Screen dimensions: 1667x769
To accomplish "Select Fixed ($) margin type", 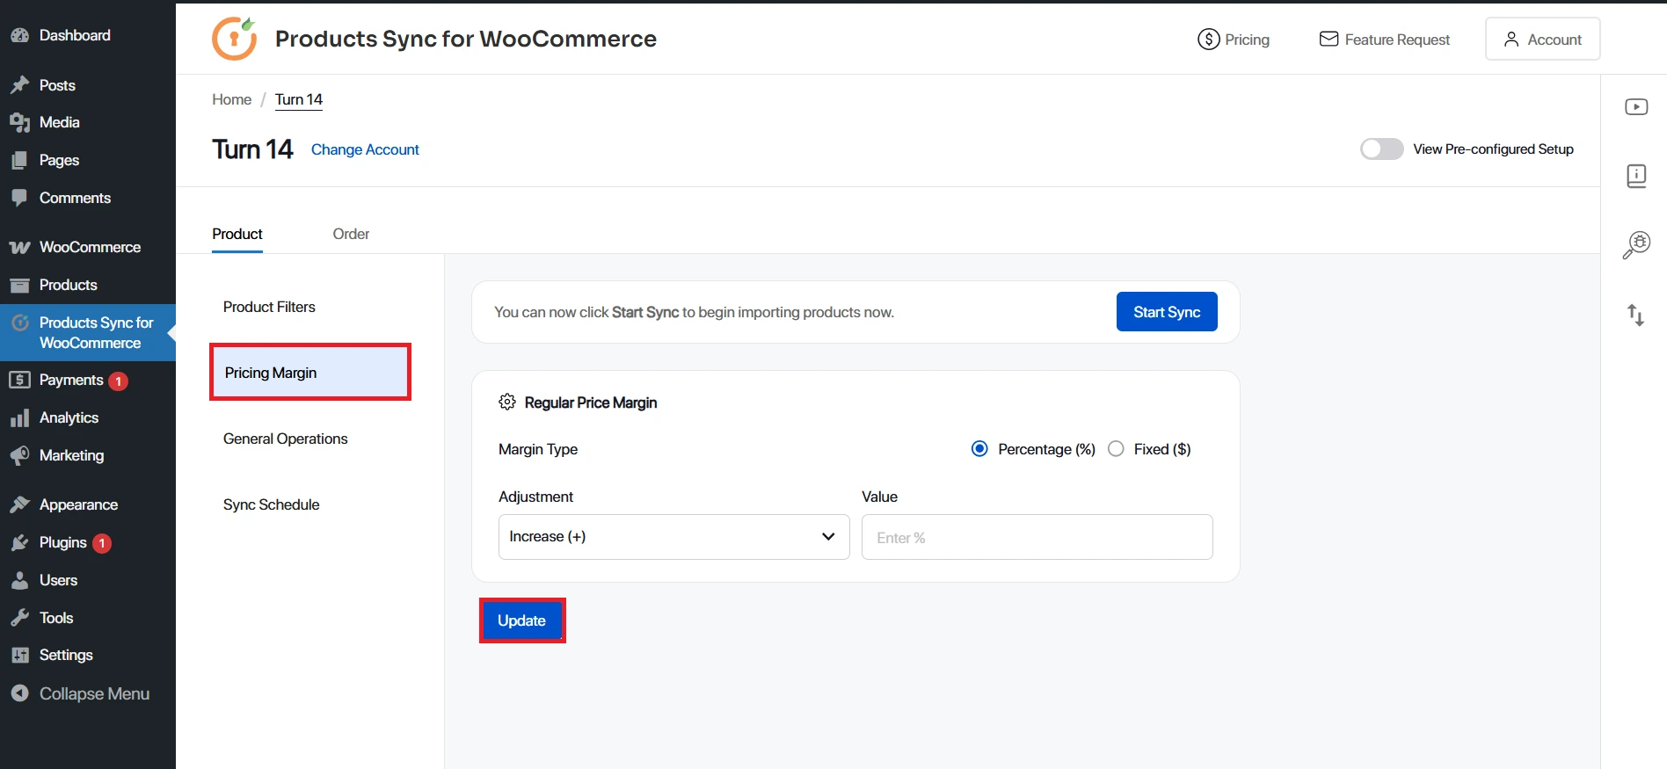I will pyautogui.click(x=1116, y=449).
